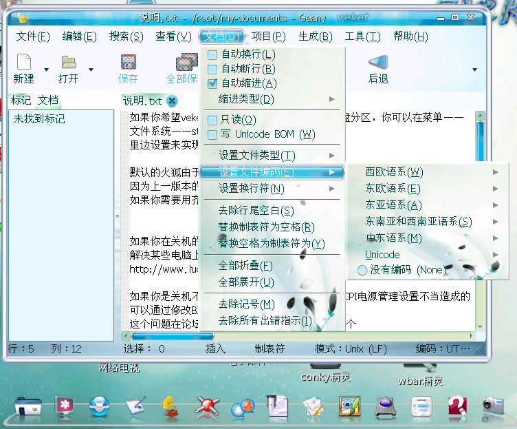Viewport: 517px width, 429px height.
Task: Open the wbar精灵 desktop icon
Action: coord(420,376)
